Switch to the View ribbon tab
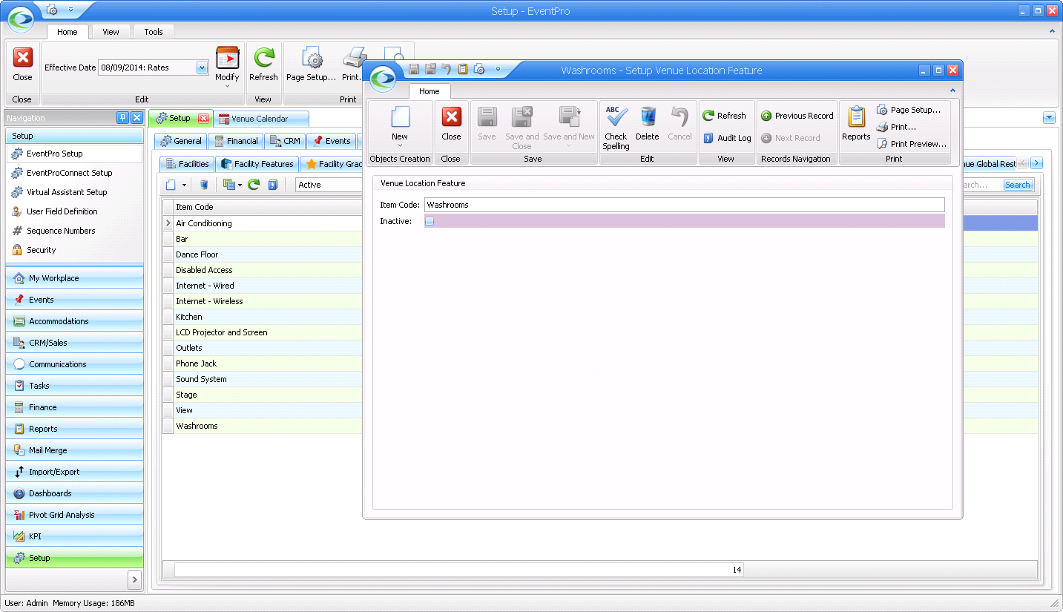 (x=111, y=32)
